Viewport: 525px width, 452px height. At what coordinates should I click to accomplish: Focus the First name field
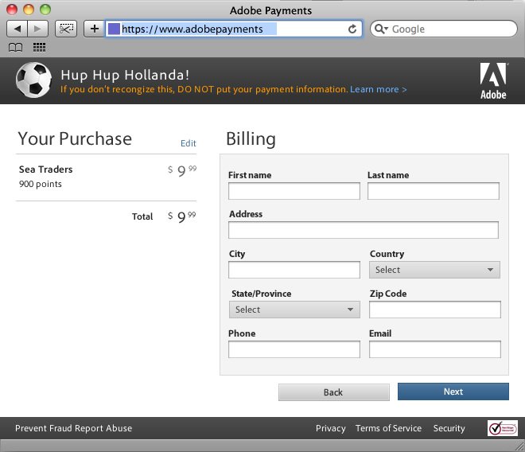(294, 191)
